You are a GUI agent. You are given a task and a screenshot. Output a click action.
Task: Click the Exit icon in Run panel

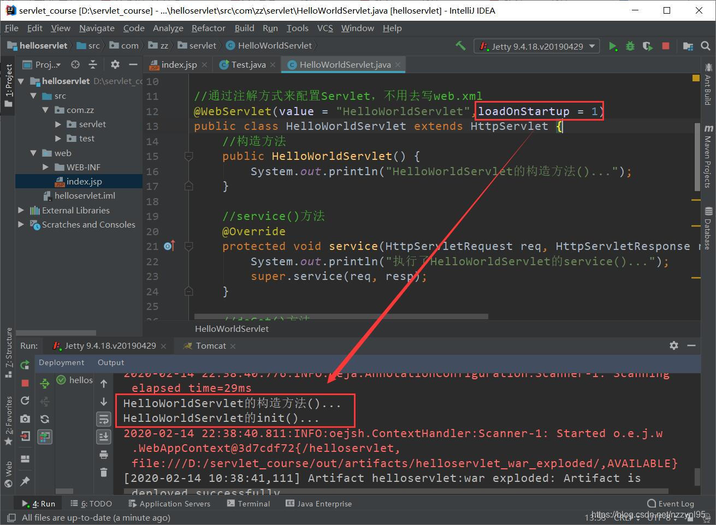25,436
